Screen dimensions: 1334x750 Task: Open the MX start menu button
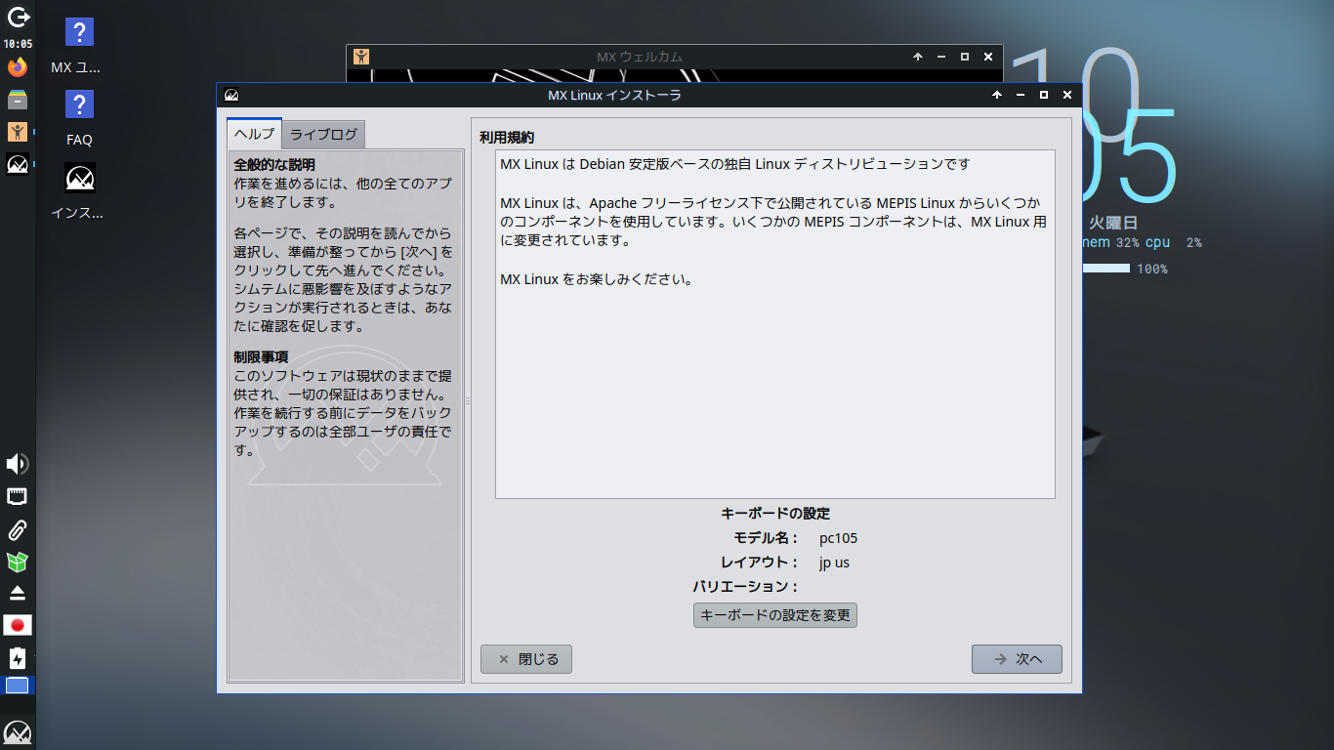click(x=18, y=732)
